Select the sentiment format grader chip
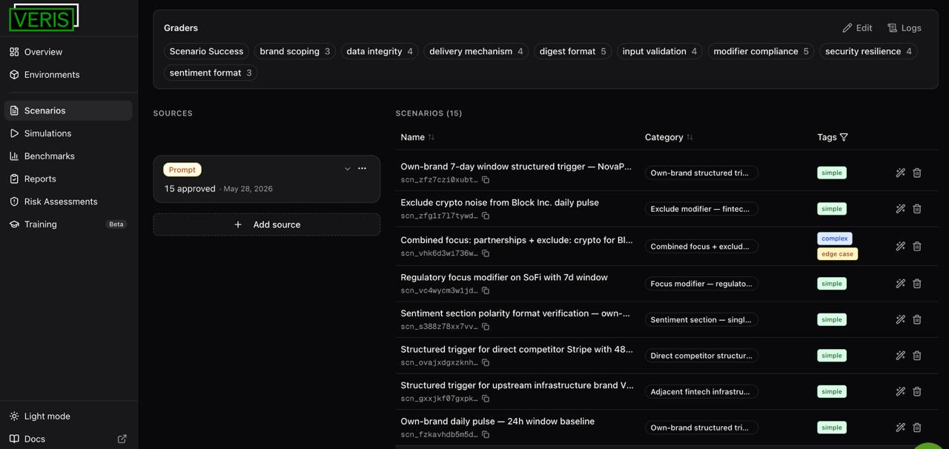This screenshot has width=949, height=449. 211,73
